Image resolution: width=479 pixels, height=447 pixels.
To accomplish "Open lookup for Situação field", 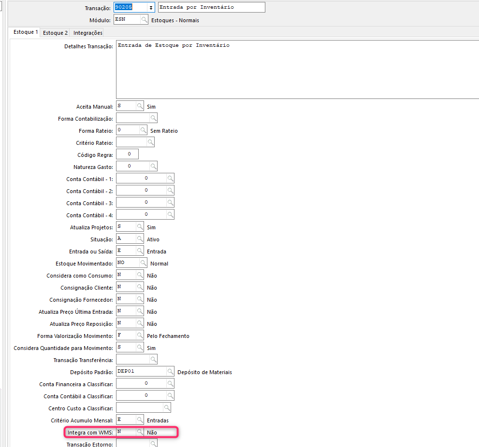I will (140, 238).
